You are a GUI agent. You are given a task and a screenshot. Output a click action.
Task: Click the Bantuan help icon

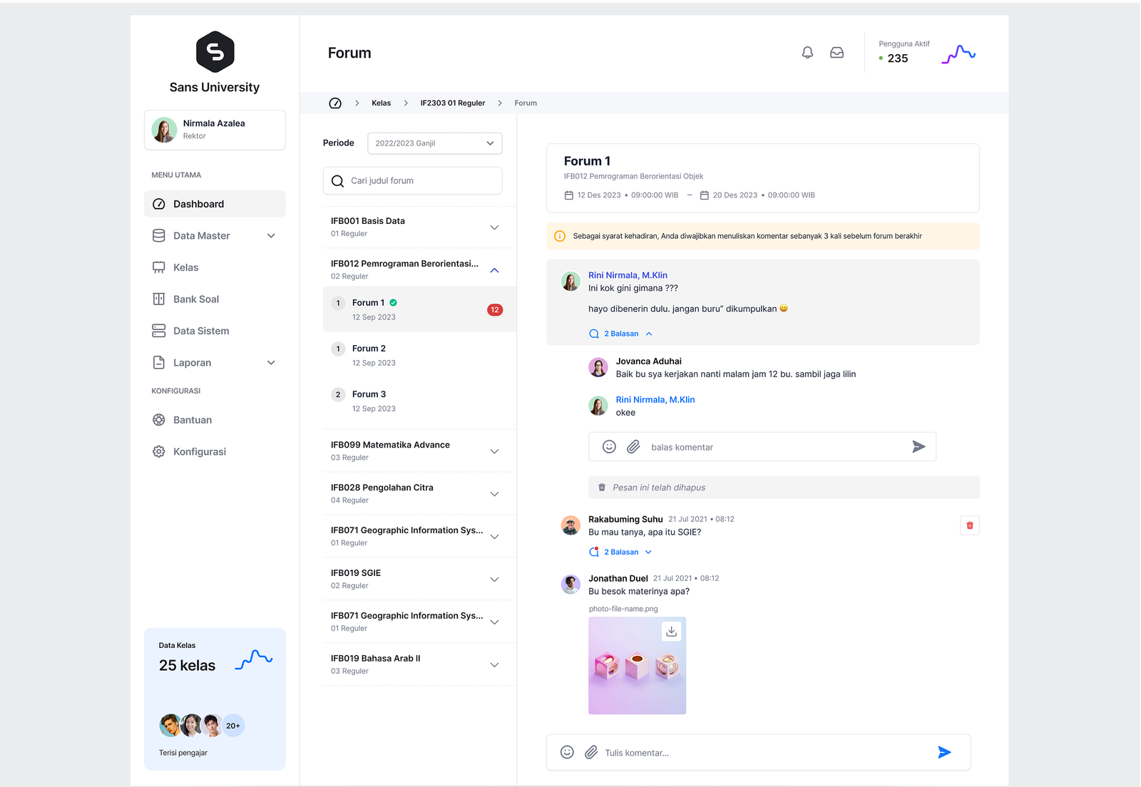click(x=159, y=420)
